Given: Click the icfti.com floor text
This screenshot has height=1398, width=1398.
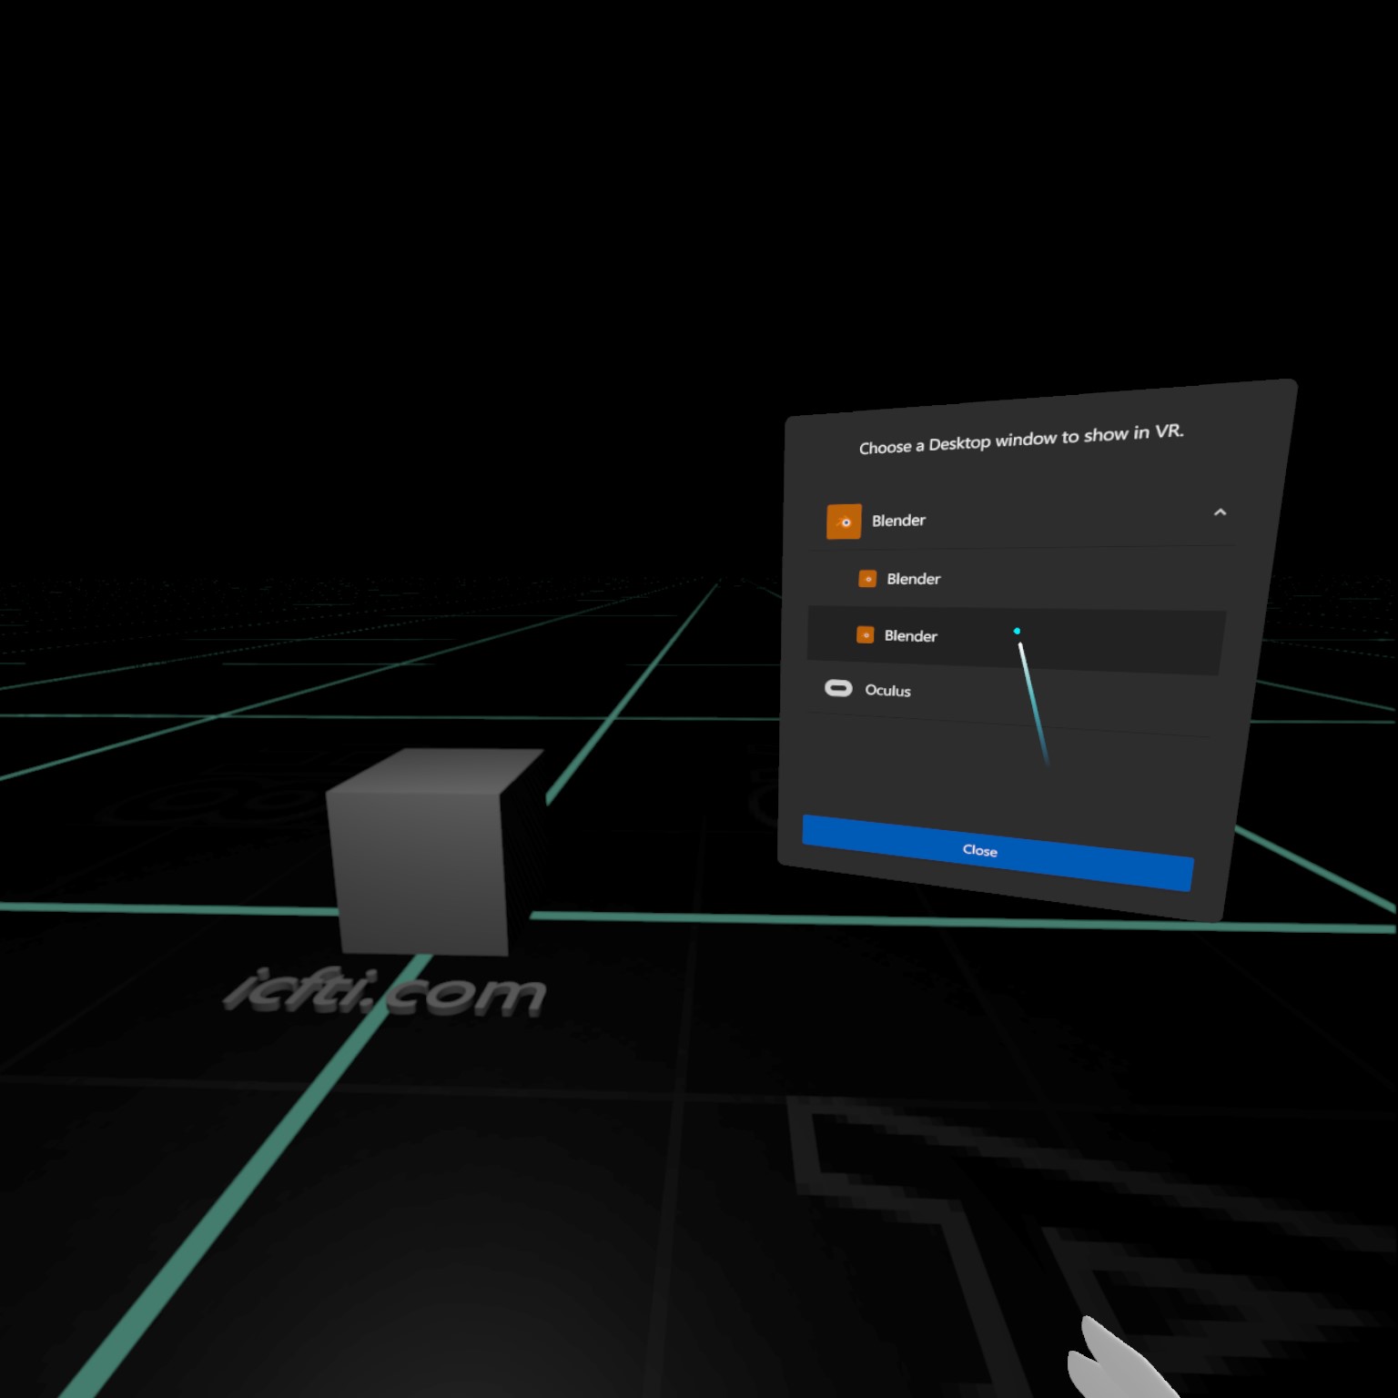Looking at the screenshot, I should click(387, 990).
